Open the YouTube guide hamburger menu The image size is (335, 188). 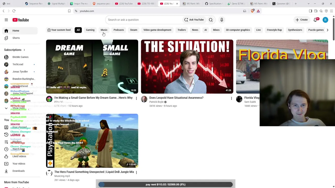tap(6, 20)
